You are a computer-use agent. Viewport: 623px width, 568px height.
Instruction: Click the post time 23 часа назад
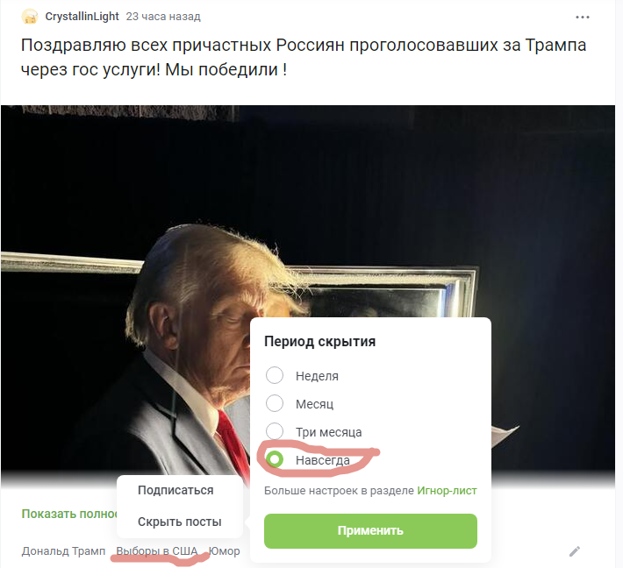tap(163, 17)
